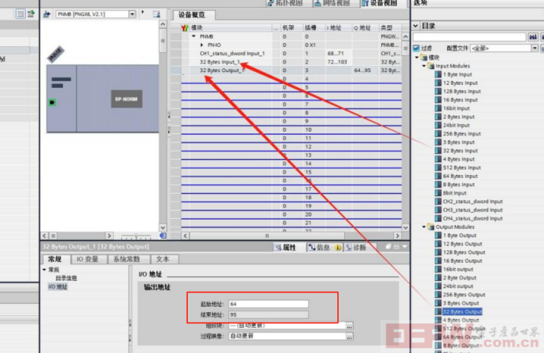Select the 32 Bytes Input module icon

pyautogui.click(x=438, y=151)
